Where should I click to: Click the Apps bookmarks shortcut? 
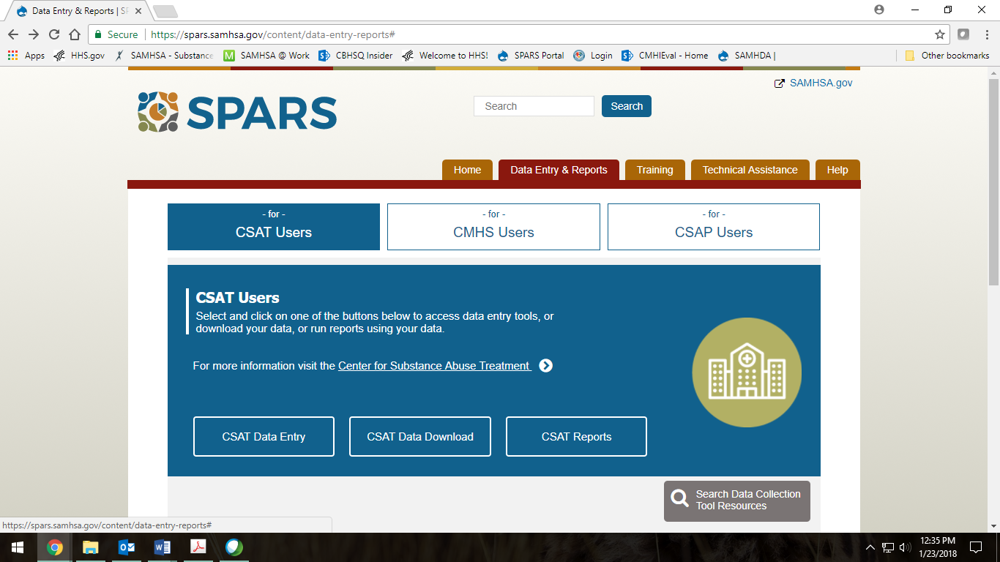tap(26, 56)
